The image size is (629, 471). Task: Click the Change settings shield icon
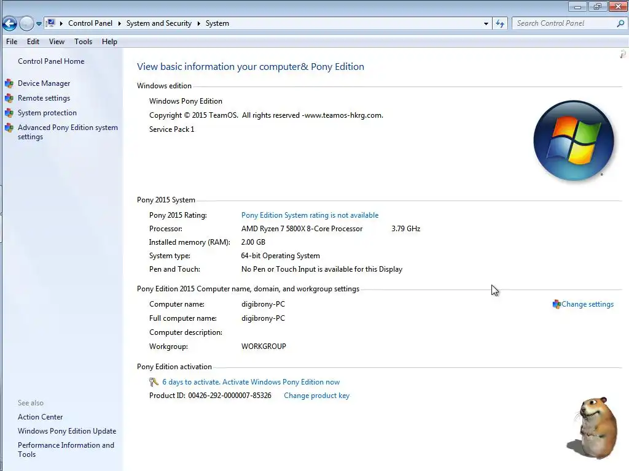click(557, 304)
